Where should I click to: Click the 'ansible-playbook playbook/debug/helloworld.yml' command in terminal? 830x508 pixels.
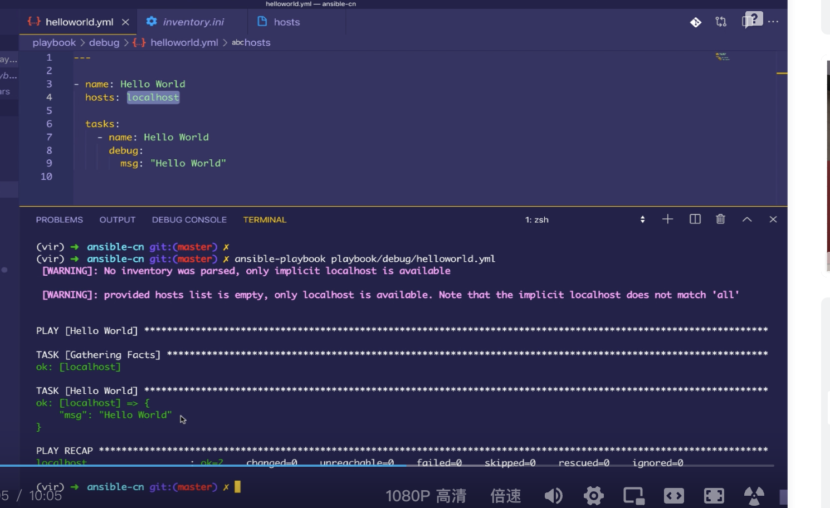pyautogui.click(x=365, y=259)
